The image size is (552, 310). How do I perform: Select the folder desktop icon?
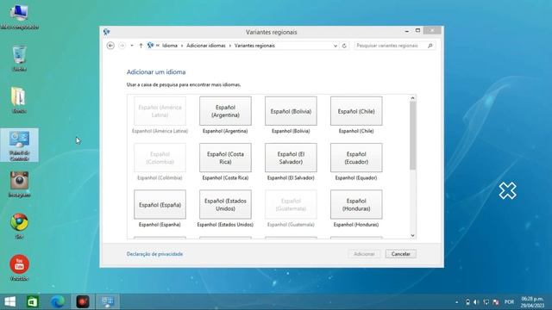pos(19,100)
